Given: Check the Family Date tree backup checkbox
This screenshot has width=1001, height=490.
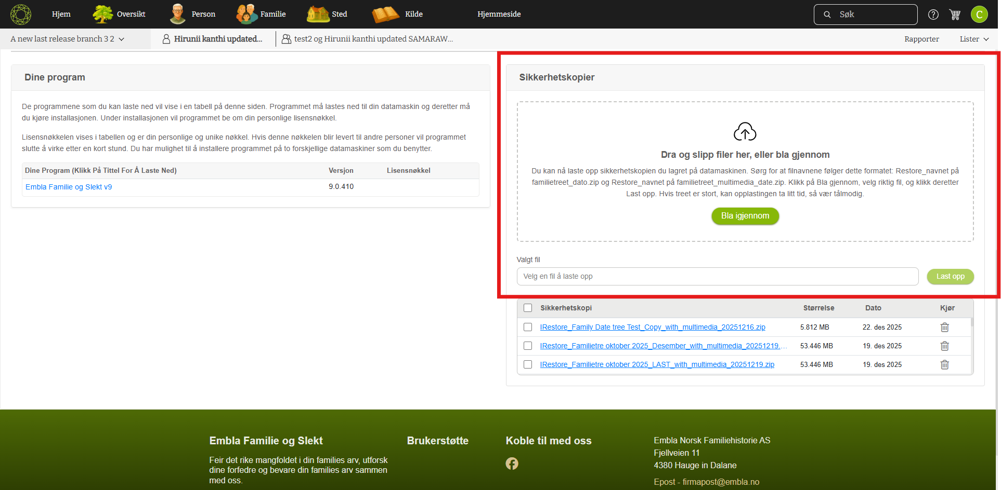Looking at the screenshot, I should click(528, 328).
